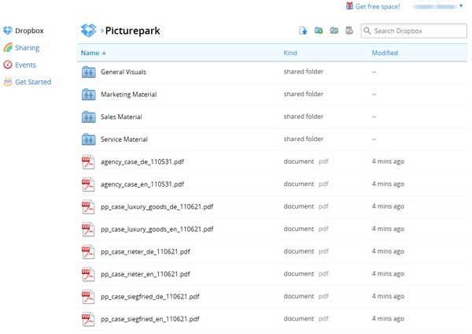Screen dimensions: 472x334
Task: Click the upload file toolbar icon
Action: [x=303, y=31]
